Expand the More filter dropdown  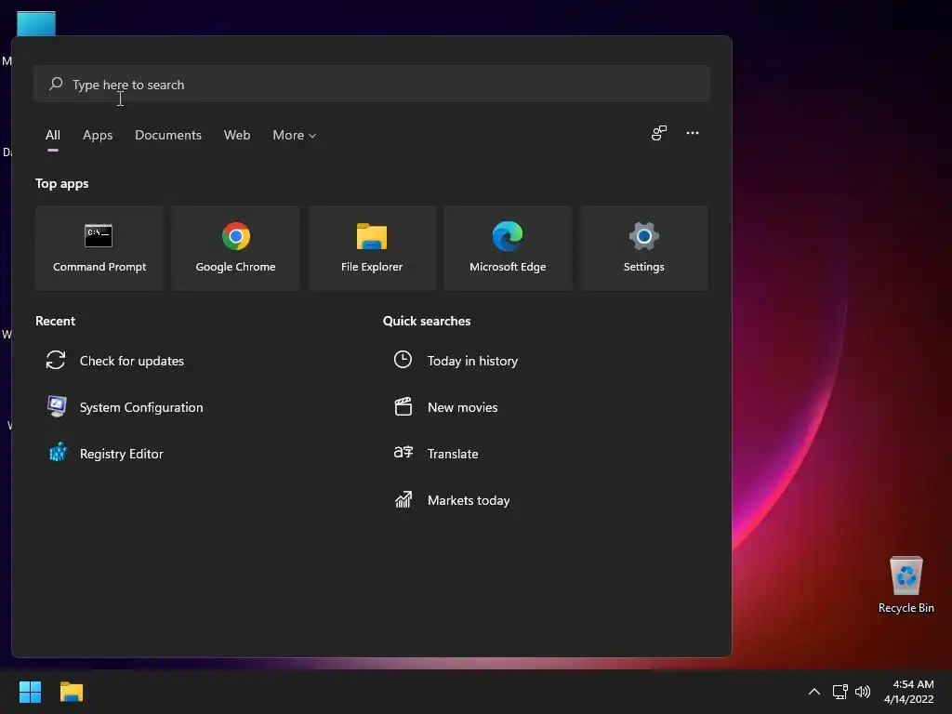tap(295, 135)
